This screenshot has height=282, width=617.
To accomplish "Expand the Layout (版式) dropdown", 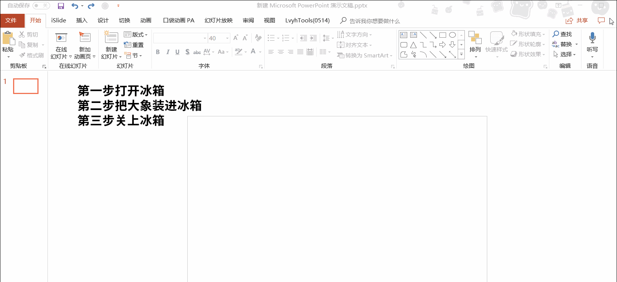I will [136, 35].
